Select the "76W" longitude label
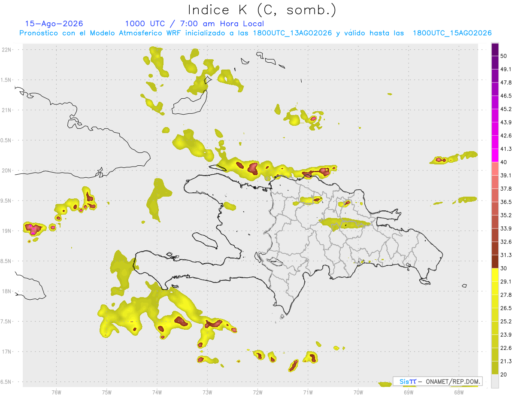This screenshot has height=398, width=515. coord(56,392)
